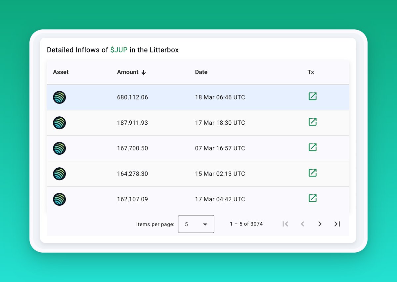
Task: Click date 17 Mar 18:30 UTC
Action: (x=220, y=123)
